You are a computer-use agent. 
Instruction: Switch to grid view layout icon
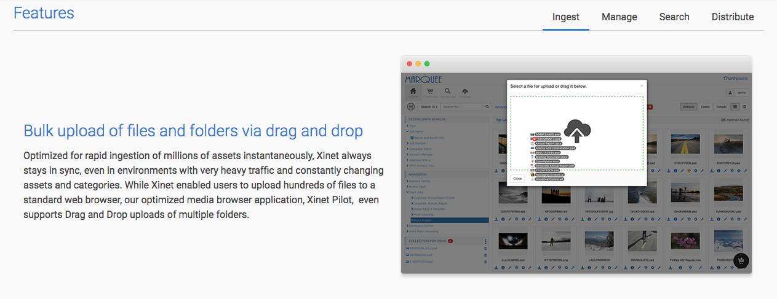(735, 107)
